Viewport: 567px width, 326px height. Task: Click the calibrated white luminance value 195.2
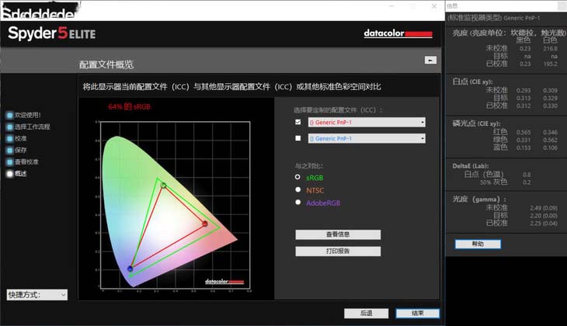[550, 64]
